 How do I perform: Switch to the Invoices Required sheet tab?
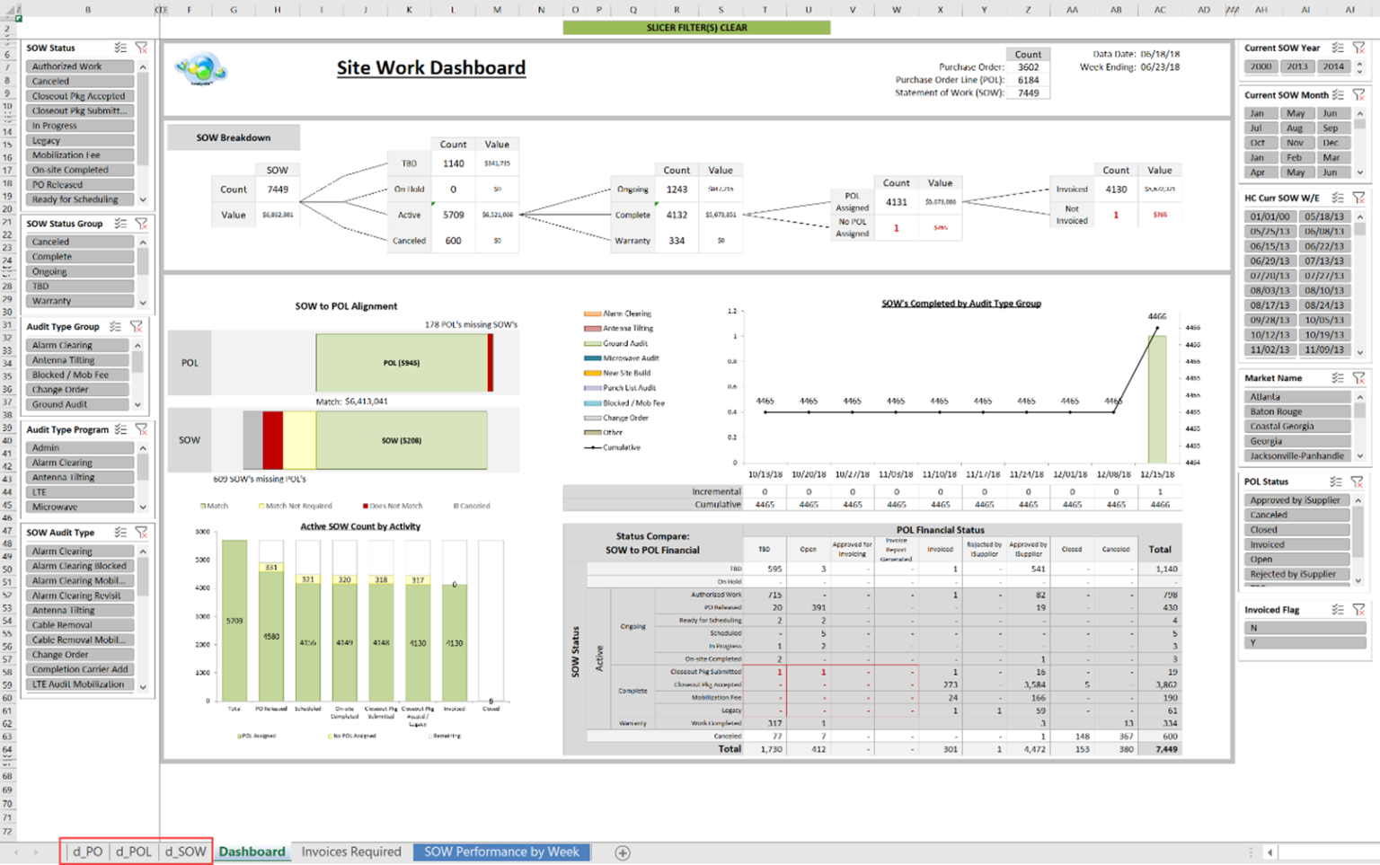point(351,852)
